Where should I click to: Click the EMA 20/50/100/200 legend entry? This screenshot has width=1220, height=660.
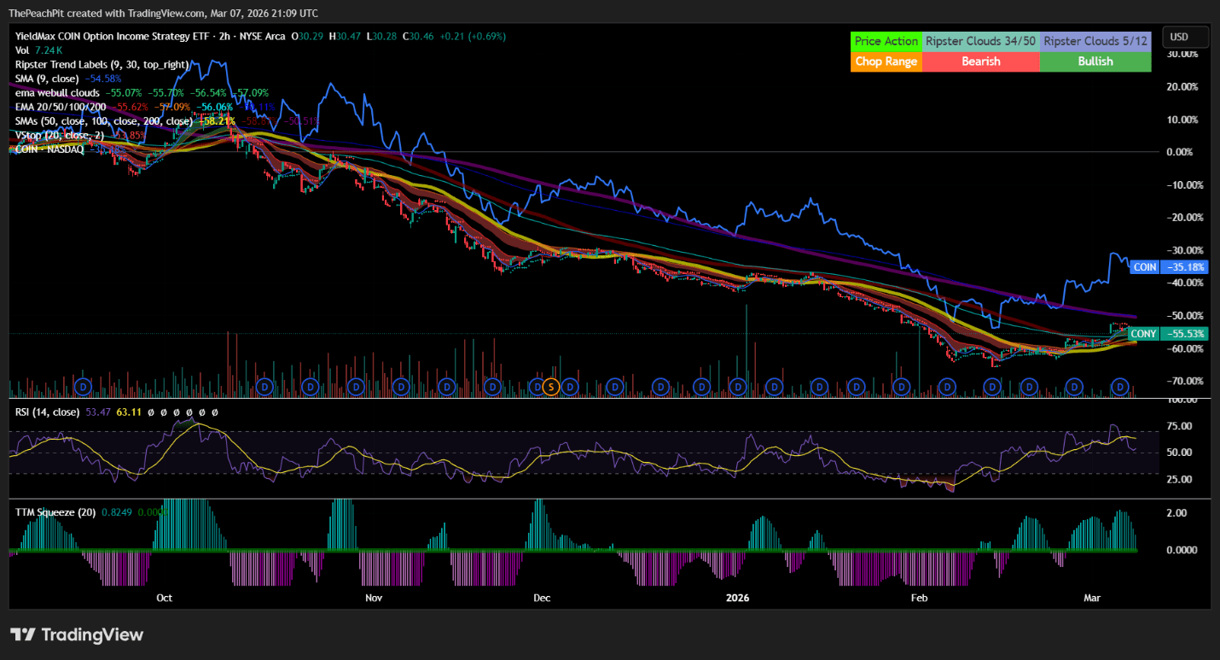(61, 107)
